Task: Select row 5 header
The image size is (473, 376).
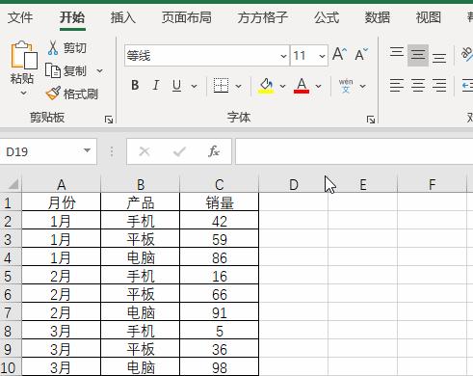Action: point(11,276)
